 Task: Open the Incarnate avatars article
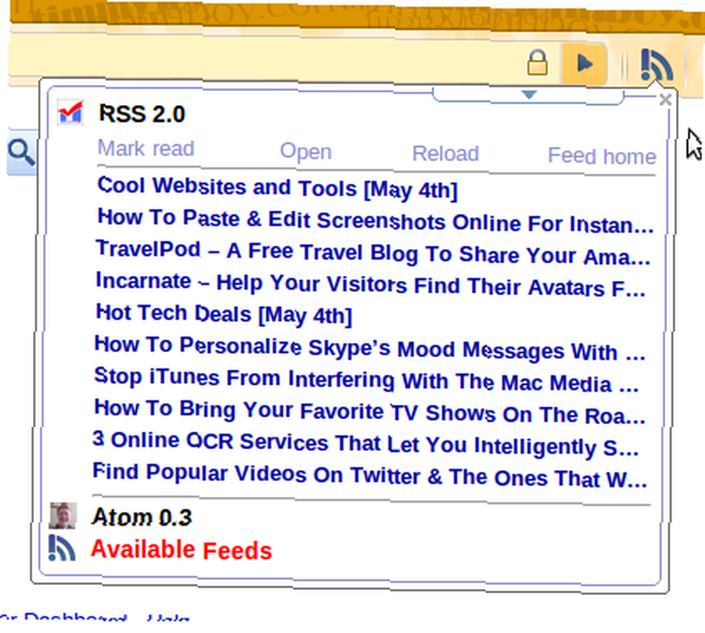pyautogui.click(x=371, y=284)
